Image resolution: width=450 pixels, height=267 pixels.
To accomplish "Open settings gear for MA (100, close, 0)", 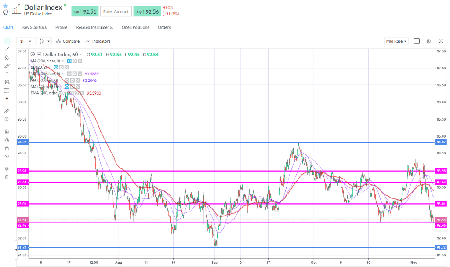I will (x=75, y=73).
